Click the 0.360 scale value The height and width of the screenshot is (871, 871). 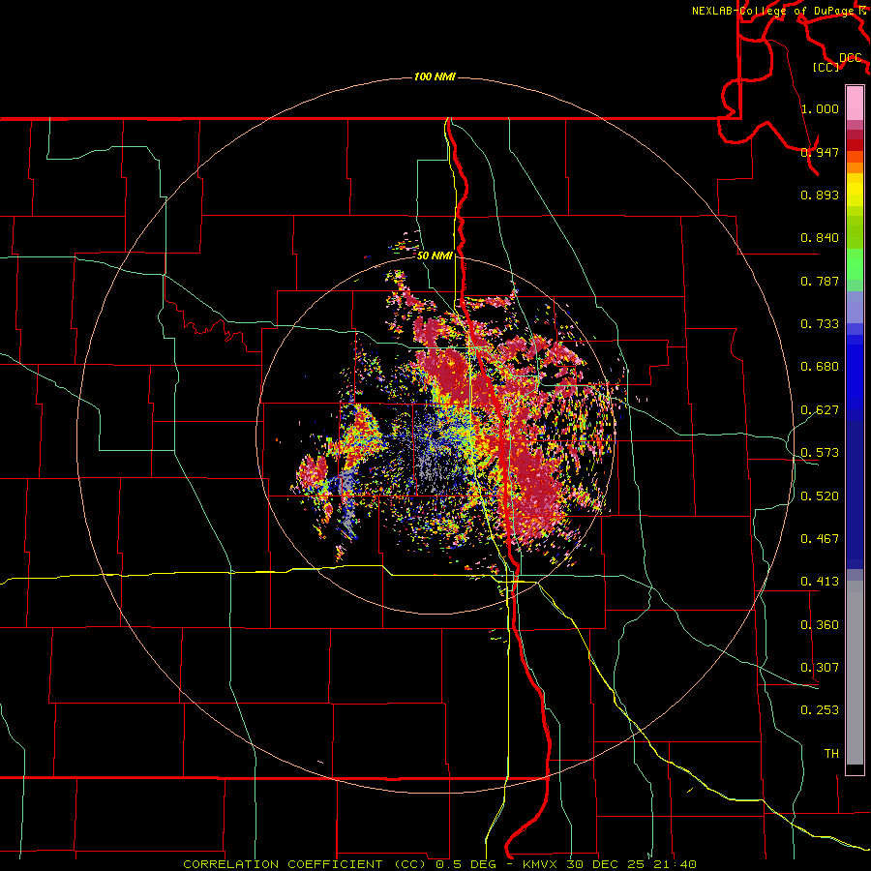coord(820,625)
